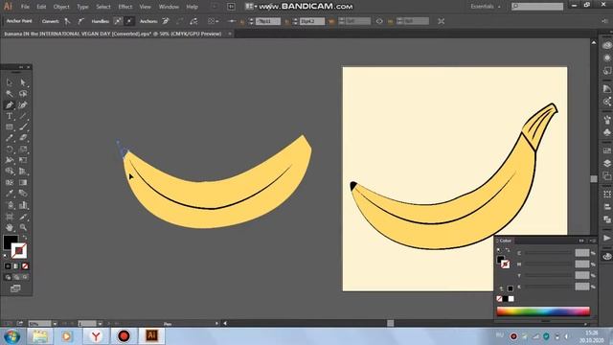This screenshot has width=613, height=345.
Task: Select the Width tool
Action: (x=10, y=160)
